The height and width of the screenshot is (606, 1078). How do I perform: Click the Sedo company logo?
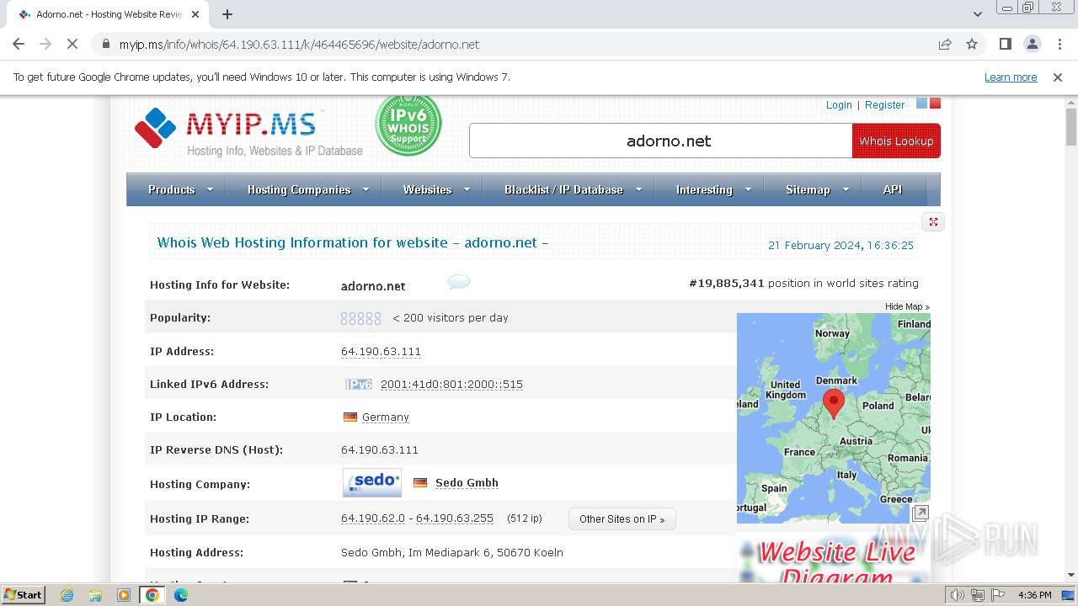coord(372,482)
